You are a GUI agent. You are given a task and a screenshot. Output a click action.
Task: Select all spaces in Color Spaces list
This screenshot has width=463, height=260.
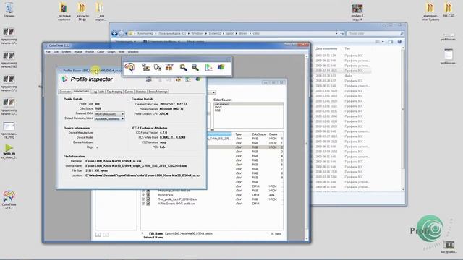pyautogui.click(x=248, y=104)
